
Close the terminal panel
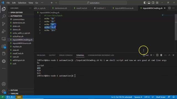click(173, 55)
